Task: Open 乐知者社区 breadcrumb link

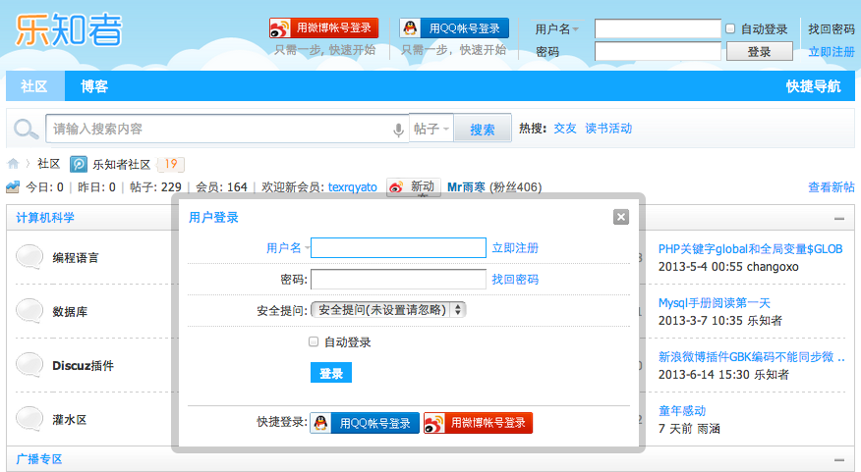Action: tap(121, 165)
